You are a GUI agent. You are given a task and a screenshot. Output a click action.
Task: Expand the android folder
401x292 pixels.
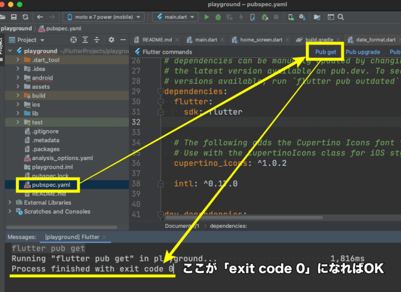(18, 78)
